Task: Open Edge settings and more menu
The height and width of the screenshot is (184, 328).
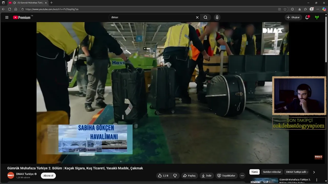Action: [x=318, y=9]
